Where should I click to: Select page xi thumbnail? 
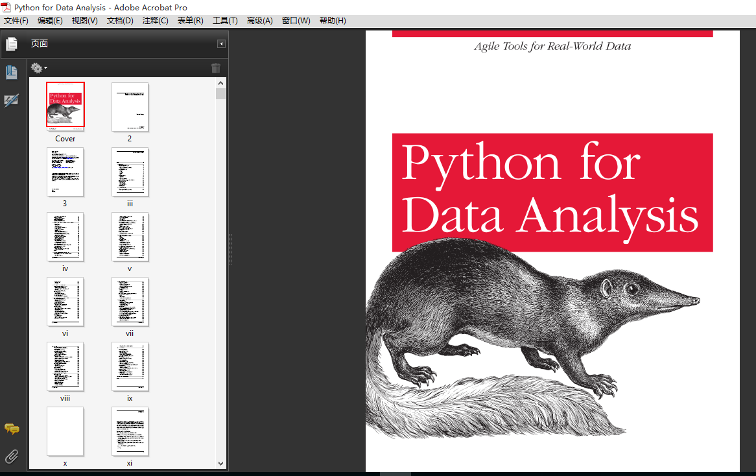pyautogui.click(x=130, y=432)
